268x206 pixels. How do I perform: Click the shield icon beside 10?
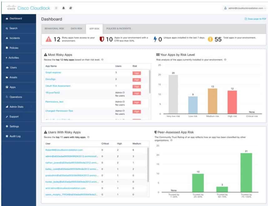coord(102,39)
